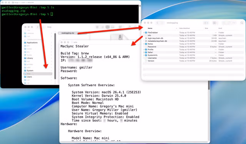Click the Terminal window scrollbar
Screen dimensions: 246x144
pyautogui.click(x=140, y=6)
